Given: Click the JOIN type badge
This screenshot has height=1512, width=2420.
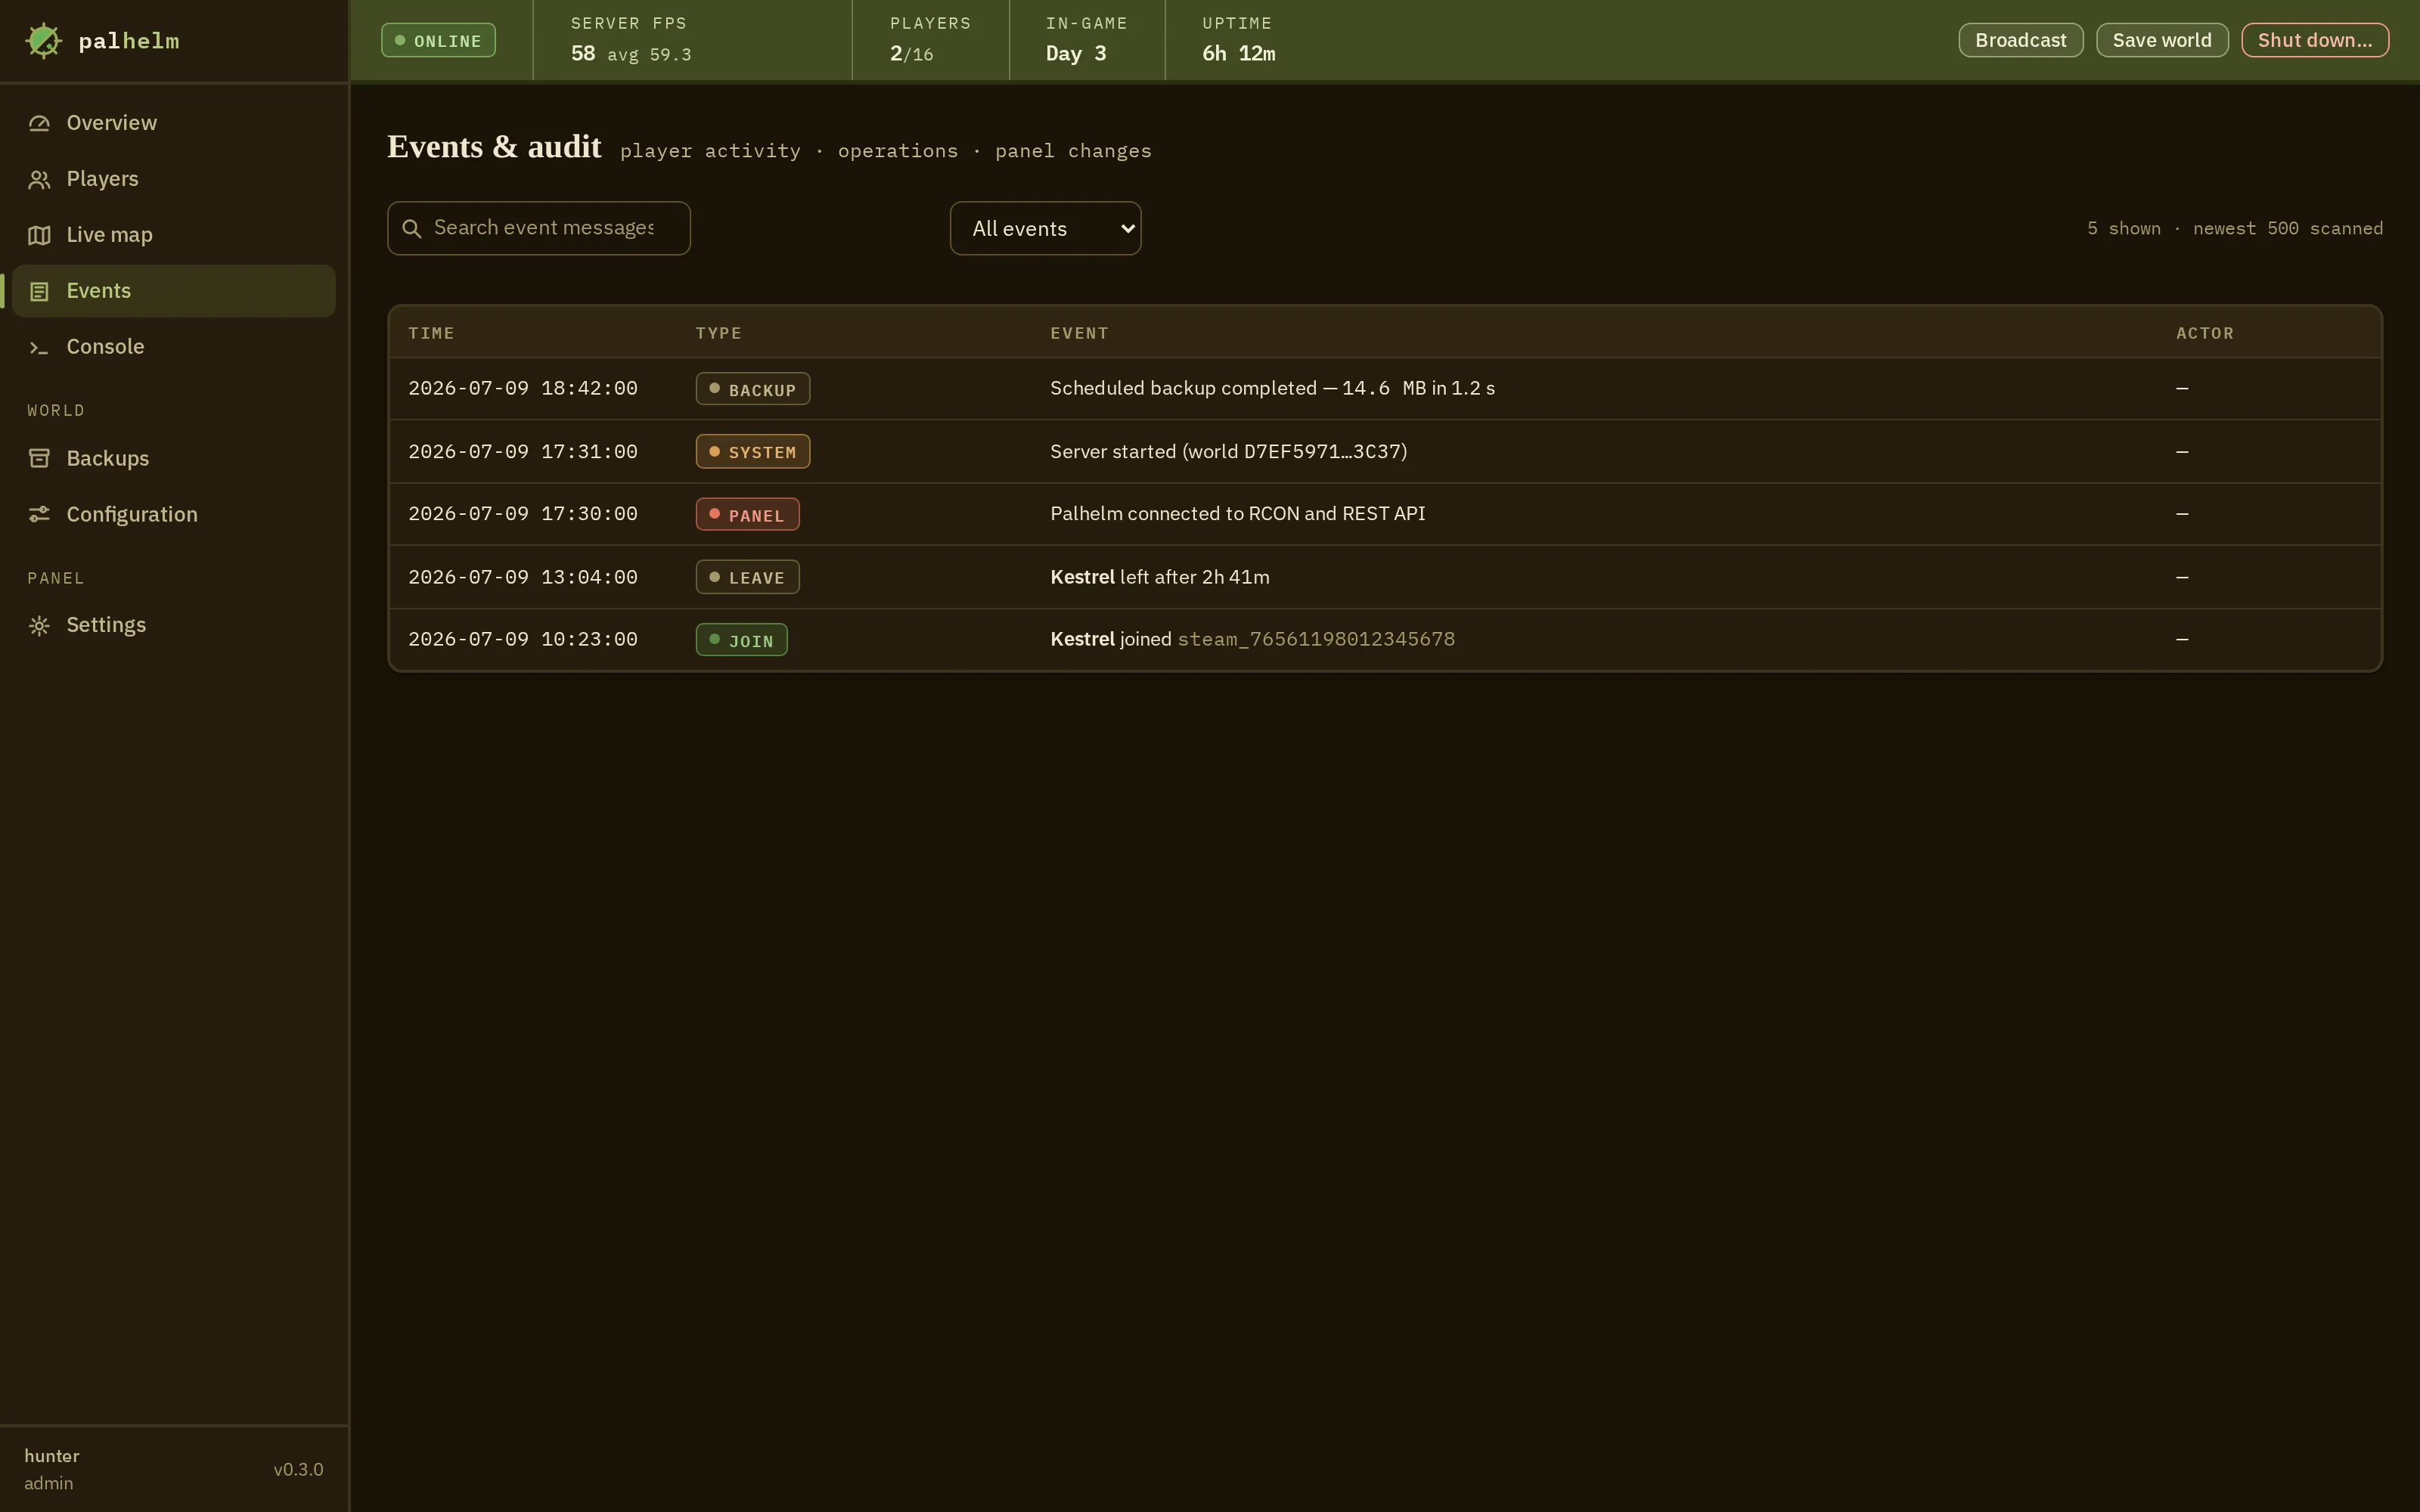Looking at the screenshot, I should pos(741,640).
